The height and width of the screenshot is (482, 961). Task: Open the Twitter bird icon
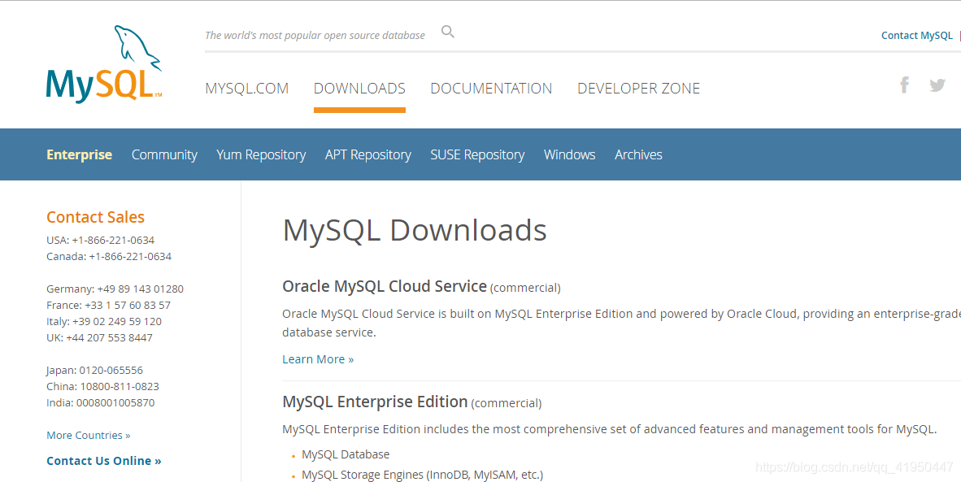(x=937, y=85)
